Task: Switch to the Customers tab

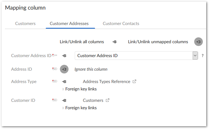Action: coord(25,23)
